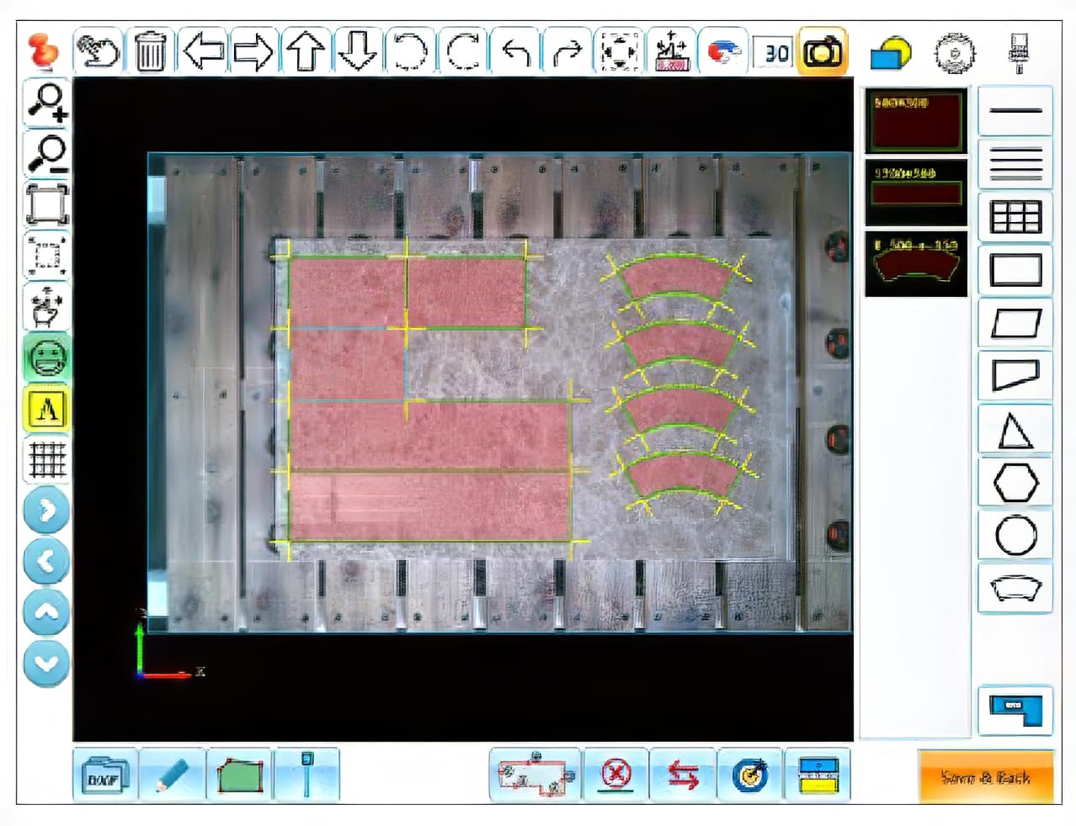Select the zoom in magnifier tool
This screenshot has height=826, width=1076.
click(x=46, y=103)
